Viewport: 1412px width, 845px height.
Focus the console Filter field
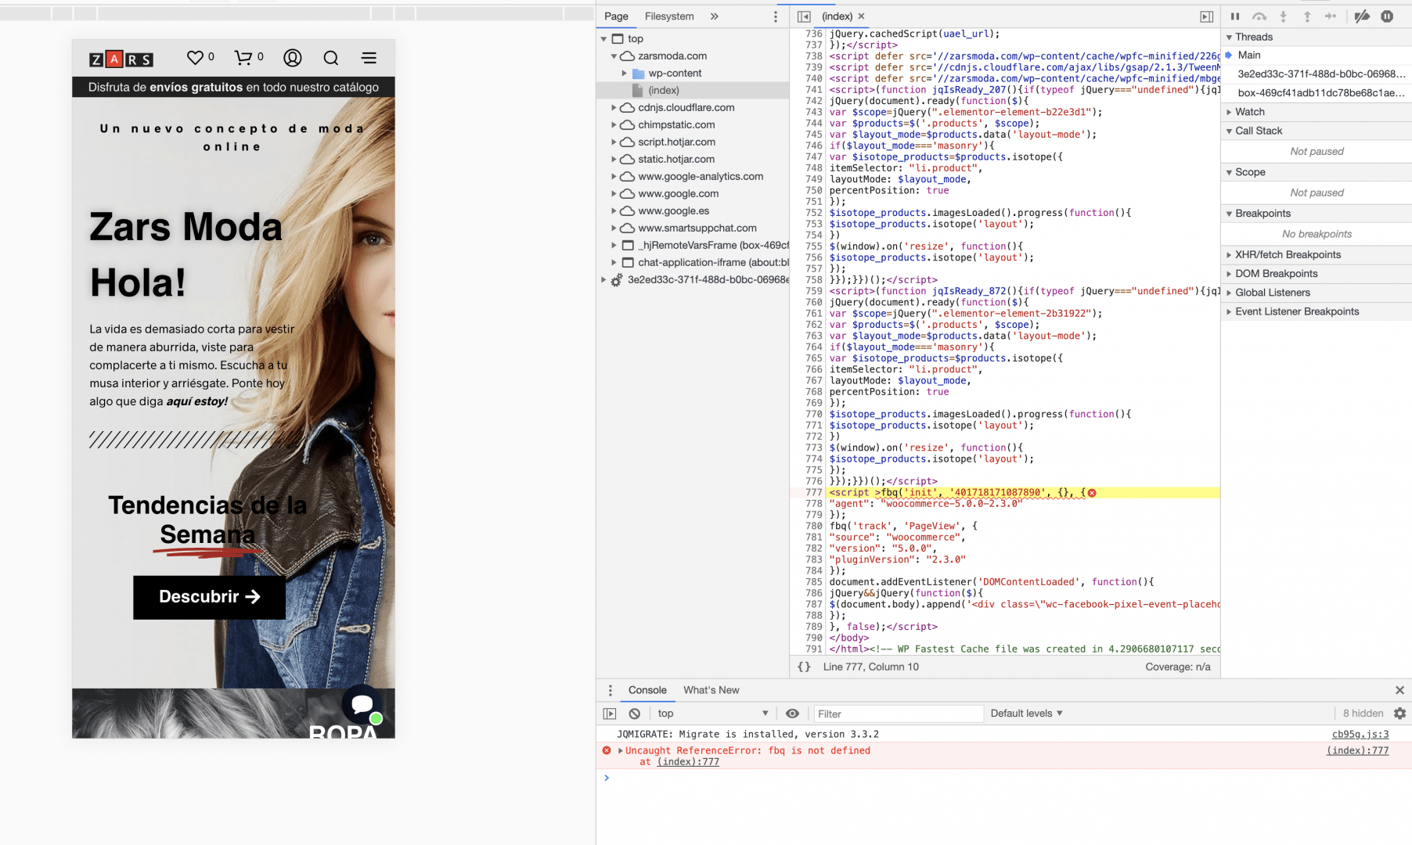899,714
